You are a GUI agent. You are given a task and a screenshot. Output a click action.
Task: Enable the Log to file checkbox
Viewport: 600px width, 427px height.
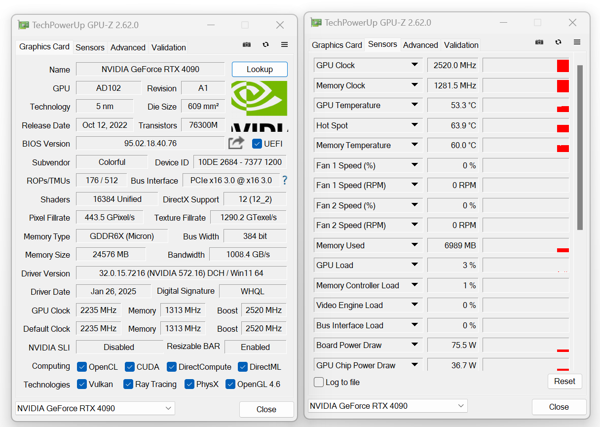click(x=318, y=382)
